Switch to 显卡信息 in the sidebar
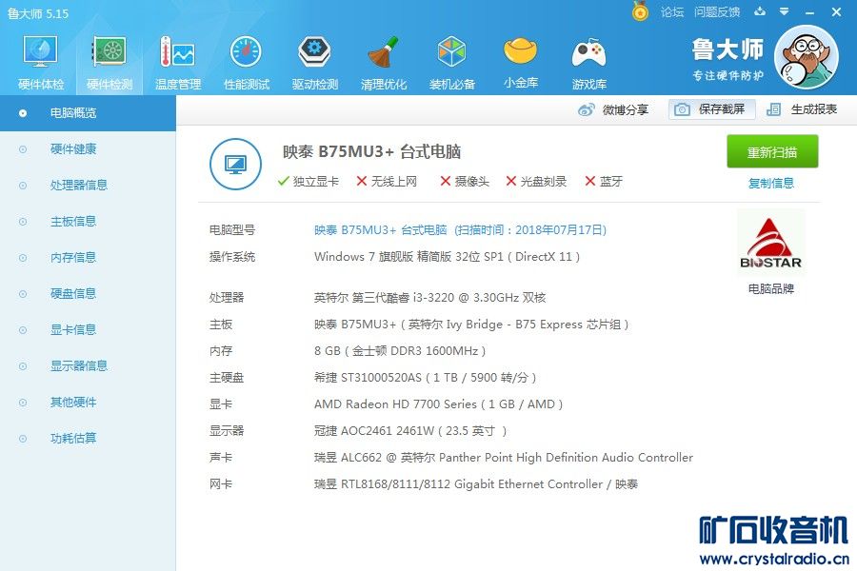This screenshot has width=857, height=571. click(x=73, y=330)
